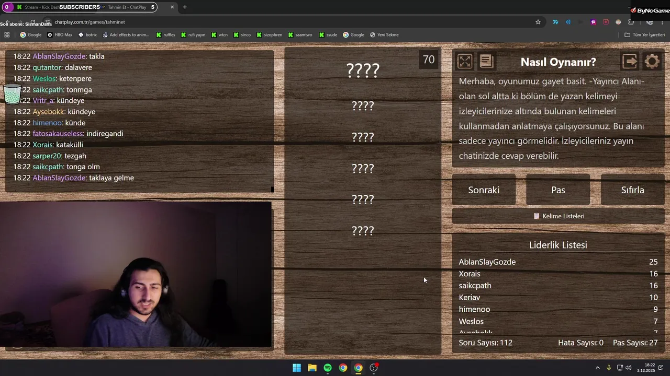The image size is (670, 376).
Task: Click the chat message 'taklaya gelme'
Action: [111, 178]
